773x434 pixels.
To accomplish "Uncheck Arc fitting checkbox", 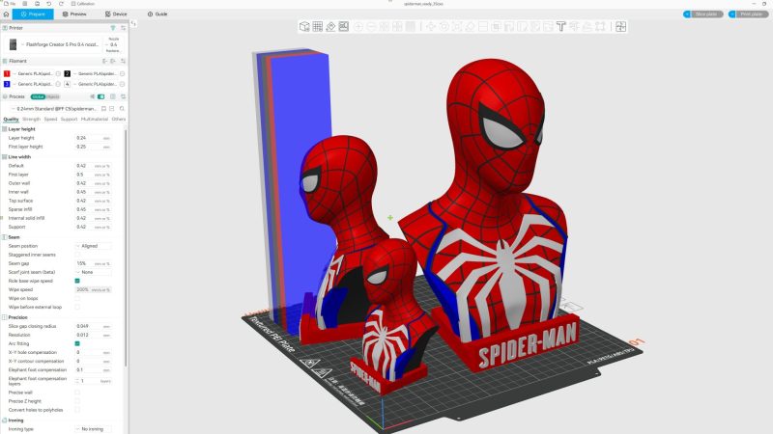I will coord(77,343).
